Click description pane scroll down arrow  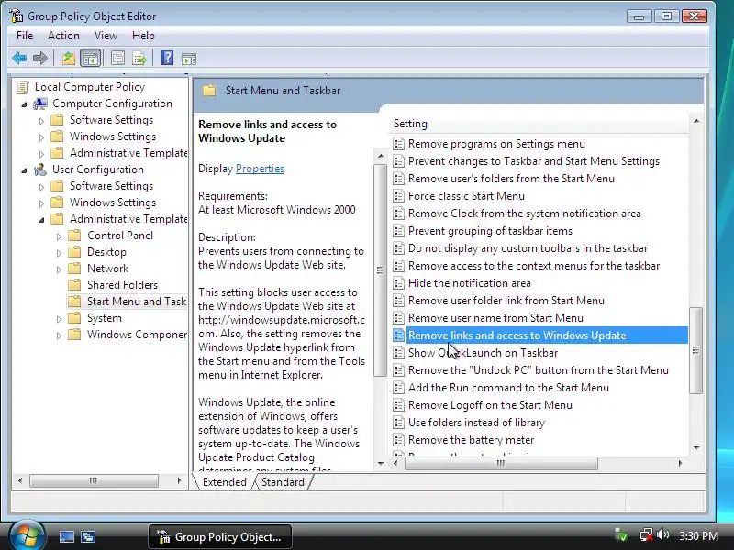point(380,464)
